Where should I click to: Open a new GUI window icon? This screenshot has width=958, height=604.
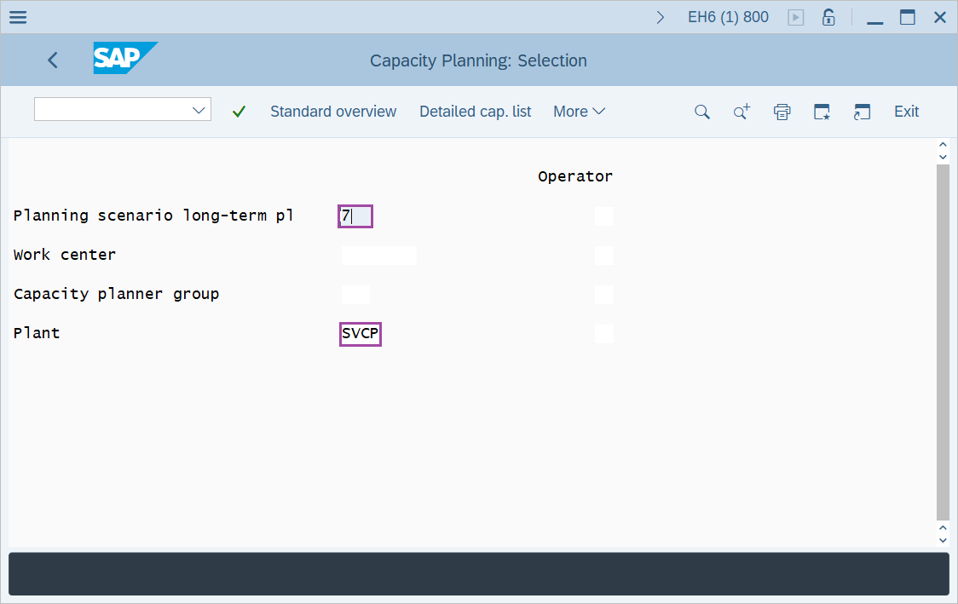pyautogui.click(x=862, y=112)
